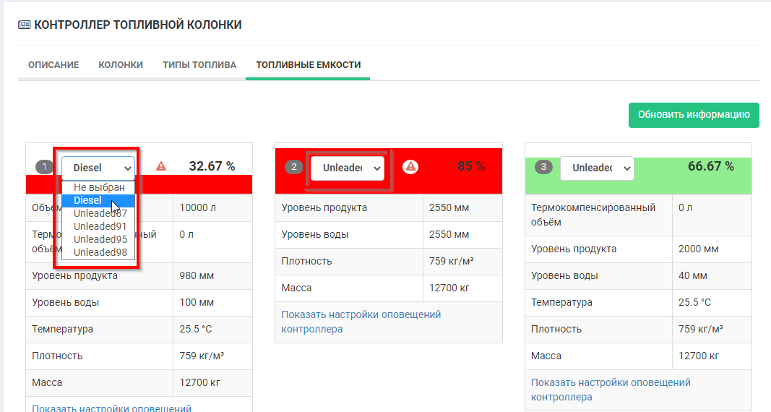The width and height of the screenshot is (771, 412).
Task: Pick Unleaded87 from the fuel list
Action: tap(100, 213)
